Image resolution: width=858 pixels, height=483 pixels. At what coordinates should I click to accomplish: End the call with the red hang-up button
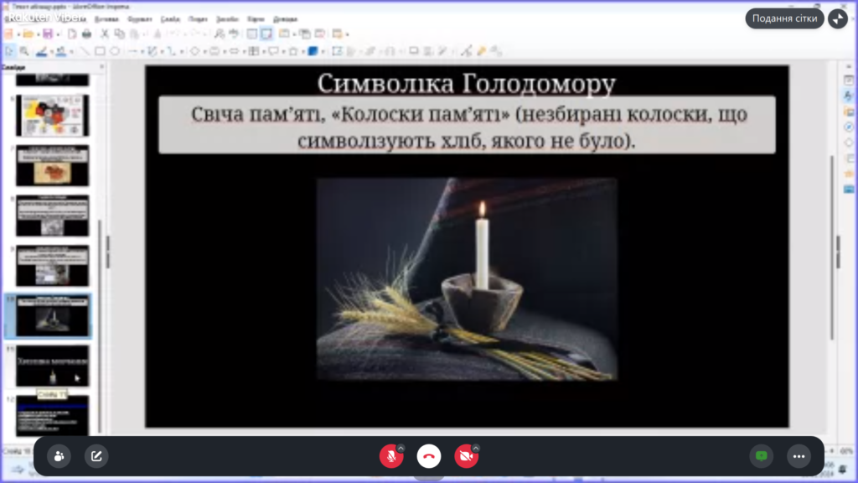[x=429, y=456]
